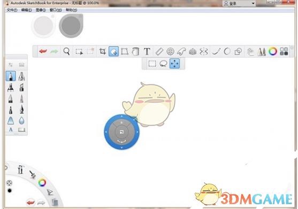Screen dimensions: 298x209
Task: Click the dark gray color puck
Action: tap(71, 26)
